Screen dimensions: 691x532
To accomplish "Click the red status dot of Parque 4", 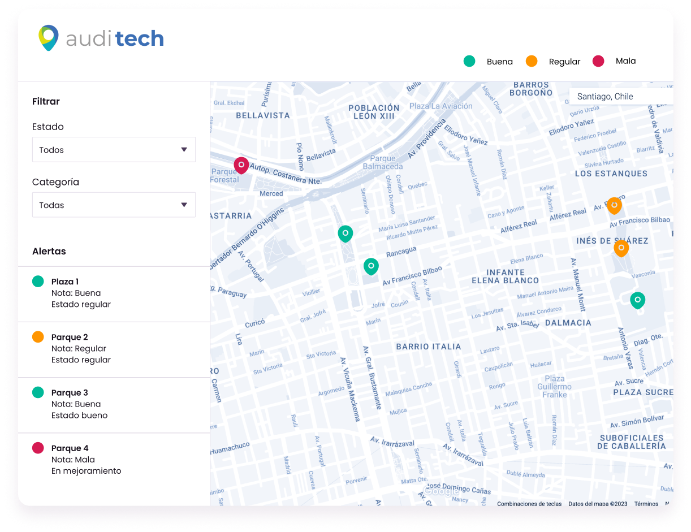I will pyautogui.click(x=38, y=448).
